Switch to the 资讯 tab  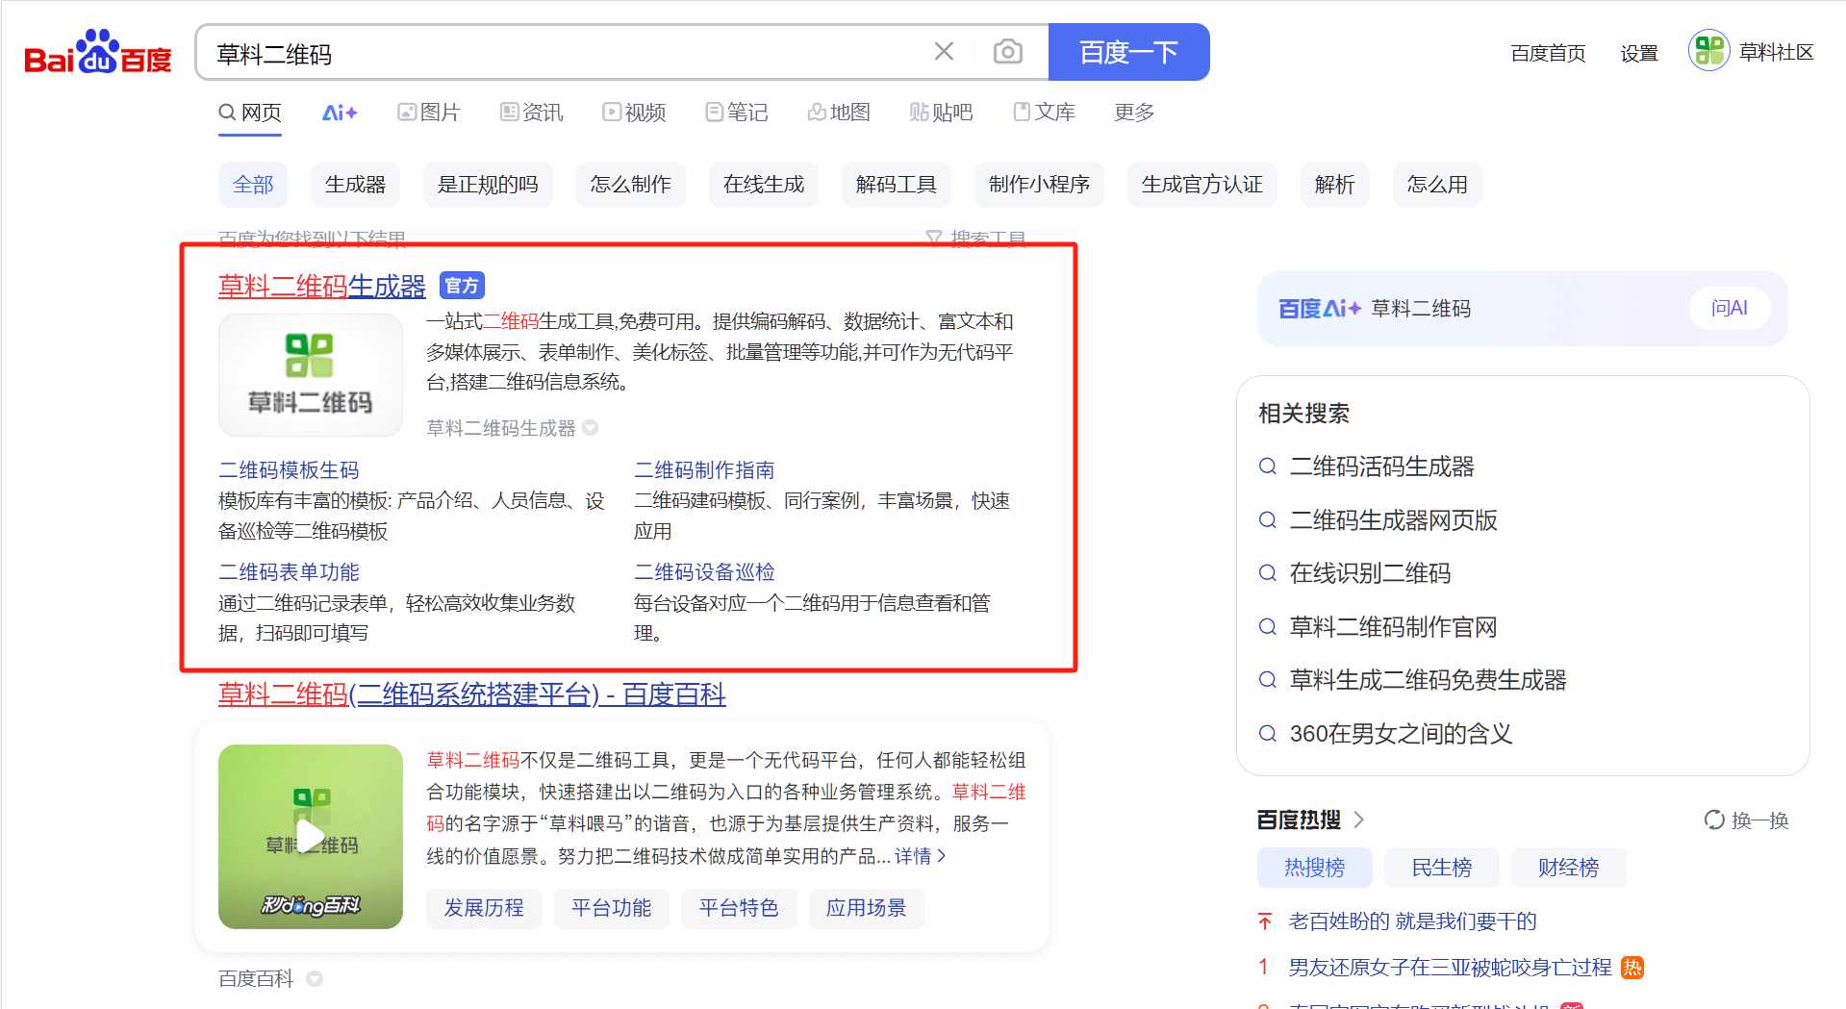tap(532, 113)
